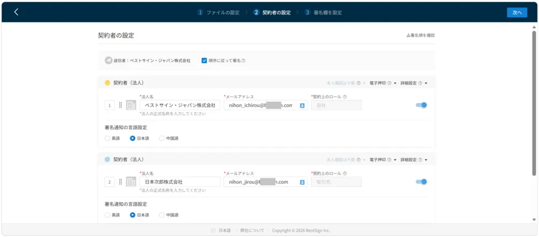Click the footer language globe icon
Screen dimensions: 539x237
coord(213,231)
